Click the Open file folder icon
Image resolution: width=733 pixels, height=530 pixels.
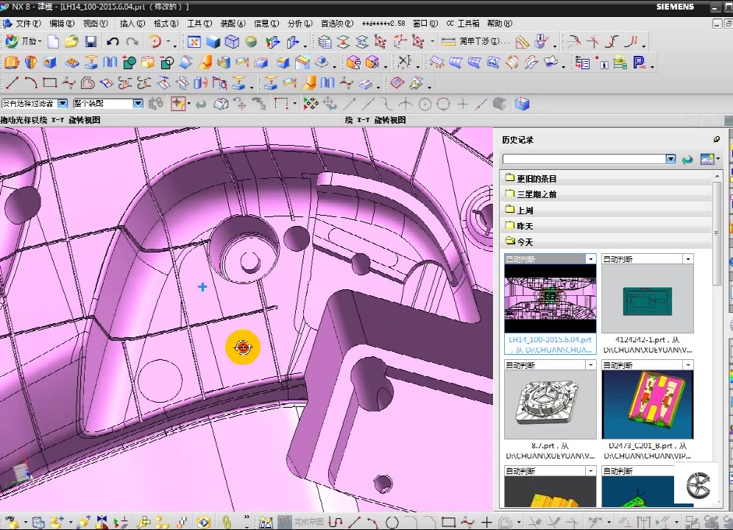71,42
